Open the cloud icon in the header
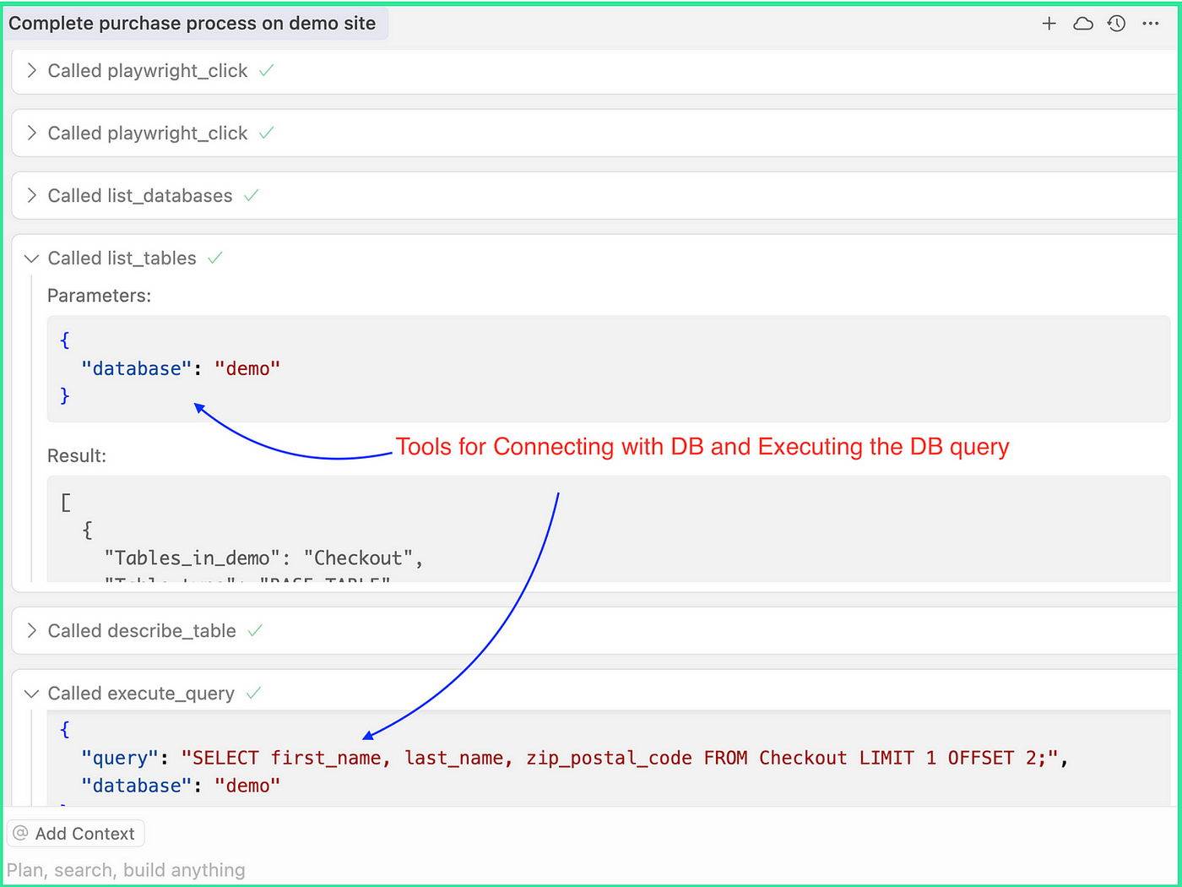Viewport: 1182px width, 887px height. [x=1082, y=24]
